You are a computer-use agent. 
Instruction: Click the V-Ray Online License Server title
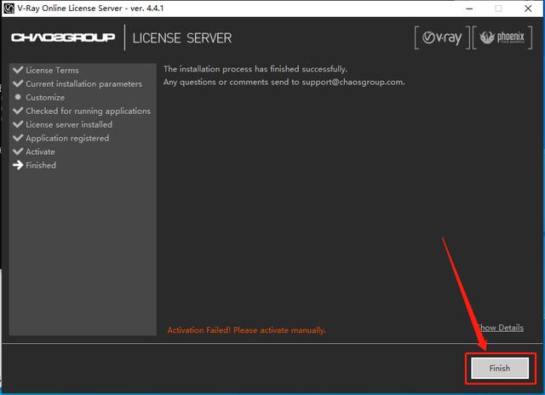90,9
